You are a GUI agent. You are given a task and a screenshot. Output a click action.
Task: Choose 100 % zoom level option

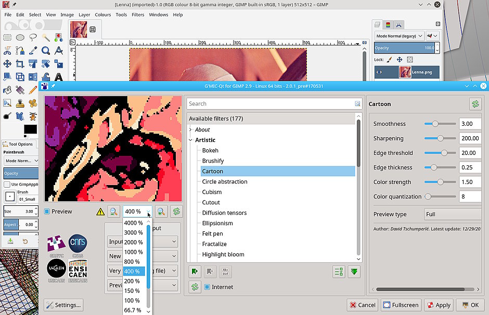click(134, 300)
